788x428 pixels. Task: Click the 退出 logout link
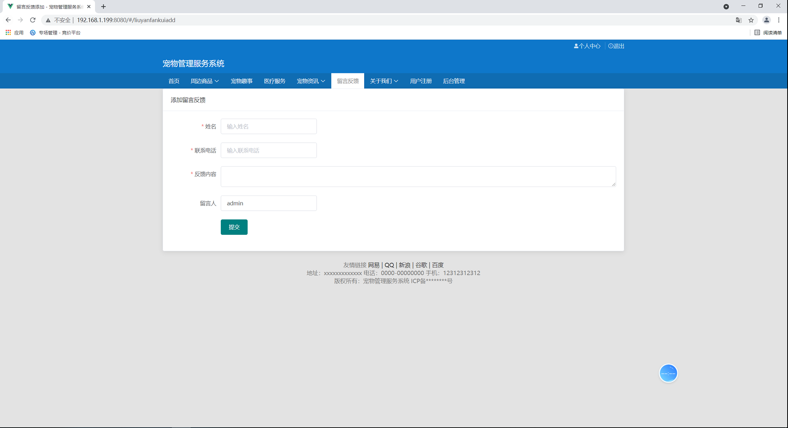pos(616,46)
